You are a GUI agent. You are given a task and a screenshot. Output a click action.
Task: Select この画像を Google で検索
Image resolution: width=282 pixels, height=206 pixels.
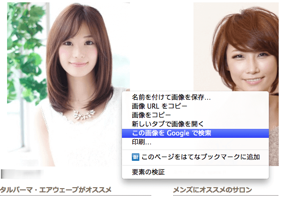click(195, 133)
